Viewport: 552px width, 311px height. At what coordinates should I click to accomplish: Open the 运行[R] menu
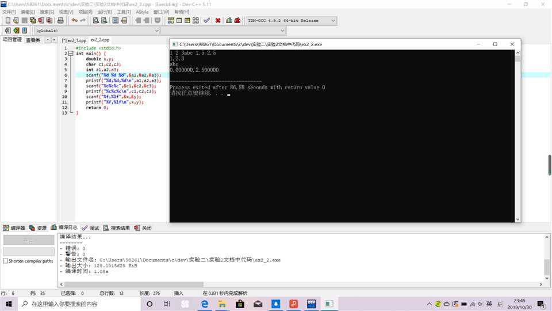click(x=105, y=12)
